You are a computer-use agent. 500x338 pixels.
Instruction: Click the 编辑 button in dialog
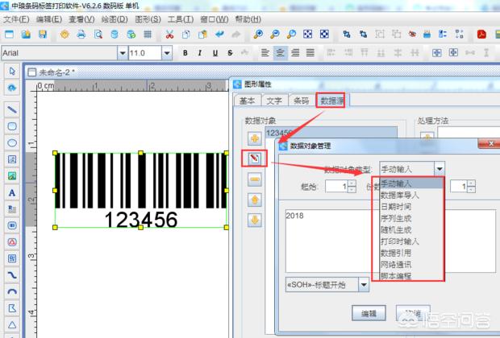tap(369, 314)
